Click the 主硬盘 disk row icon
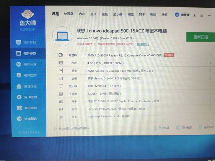The image size is (215, 161). pos(61,94)
